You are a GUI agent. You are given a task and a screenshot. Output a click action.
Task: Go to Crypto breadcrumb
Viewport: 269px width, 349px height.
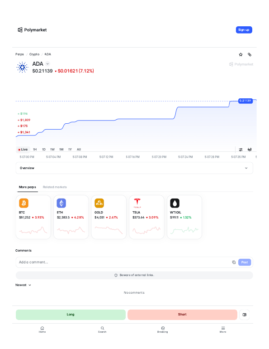[34, 54]
